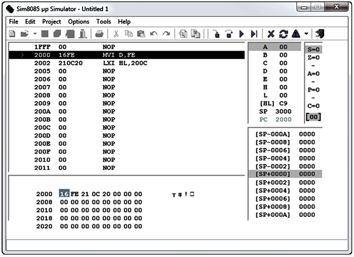The height and width of the screenshot is (257, 354).
Task: Click the Exit door icon
Action: [x=320, y=34]
